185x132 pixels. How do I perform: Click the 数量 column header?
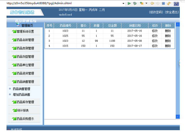point(97,26)
